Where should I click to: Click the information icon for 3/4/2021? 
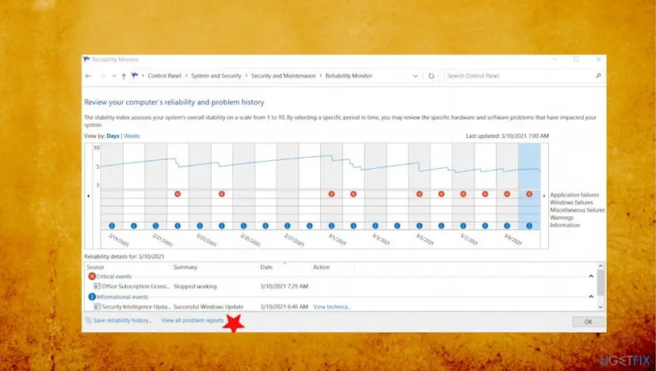(397, 226)
